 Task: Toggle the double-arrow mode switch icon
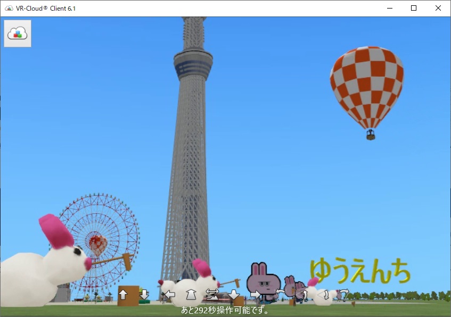pyautogui.click(x=212, y=295)
